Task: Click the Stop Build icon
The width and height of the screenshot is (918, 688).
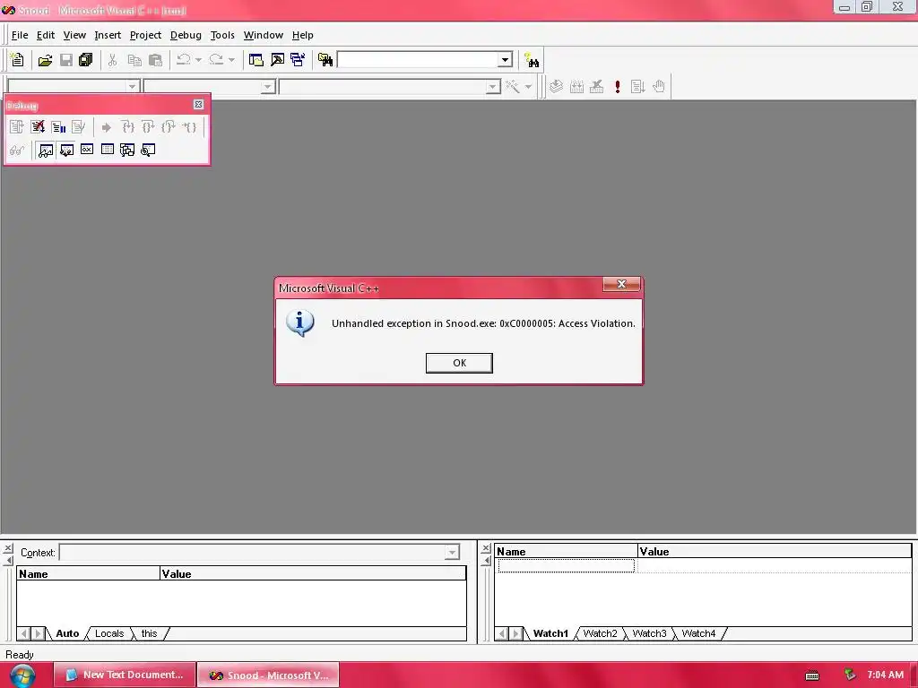Action: point(596,87)
